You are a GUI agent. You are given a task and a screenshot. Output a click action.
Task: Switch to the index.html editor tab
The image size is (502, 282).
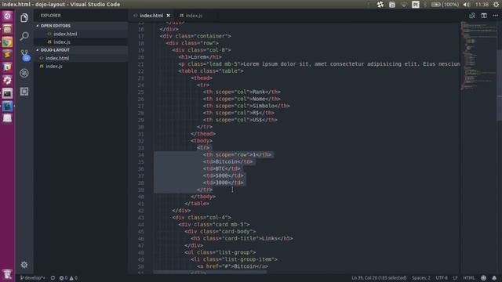click(151, 16)
